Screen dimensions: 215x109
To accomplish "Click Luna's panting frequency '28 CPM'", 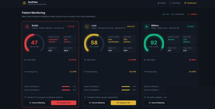I will pyautogui.click(x=133, y=72).
